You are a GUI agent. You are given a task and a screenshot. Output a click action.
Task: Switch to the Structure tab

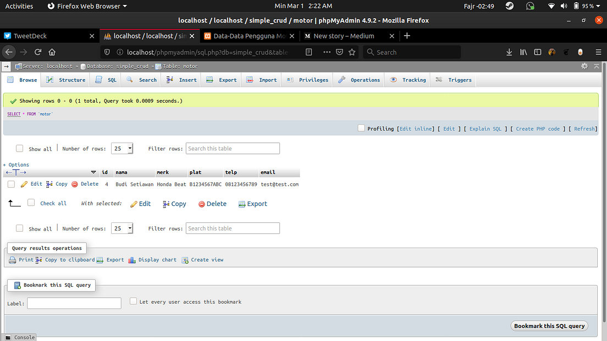[x=70, y=80]
